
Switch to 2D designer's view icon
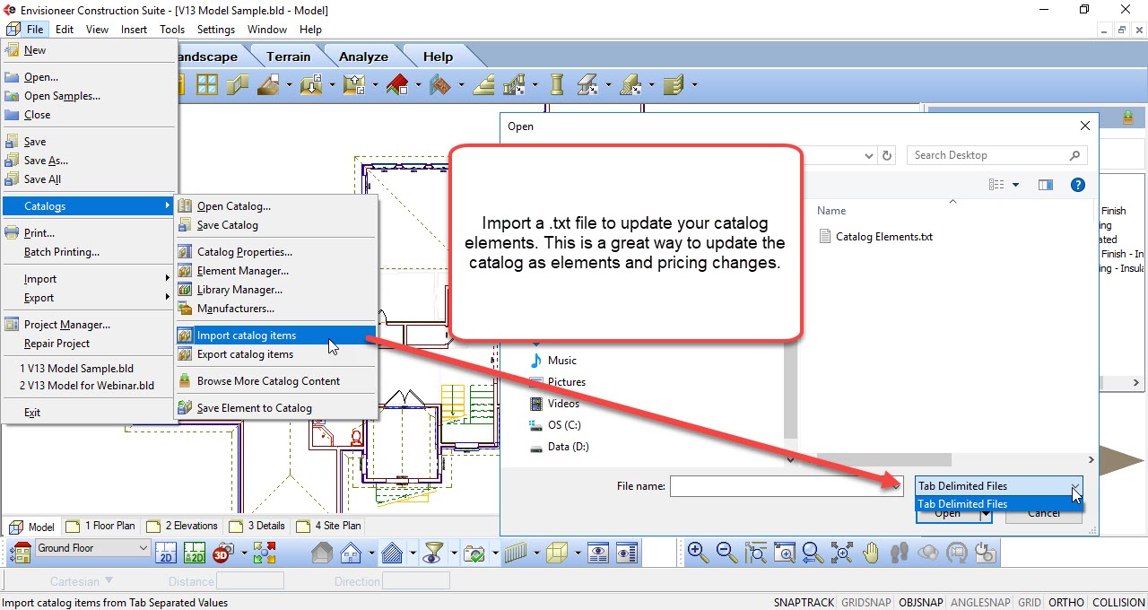click(196, 553)
